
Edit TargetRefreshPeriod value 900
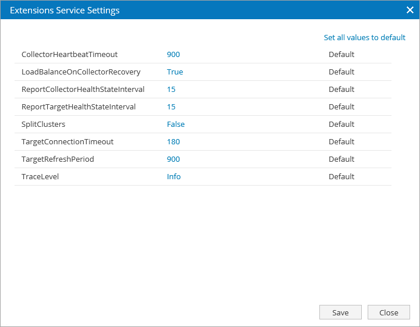click(173, 159)
